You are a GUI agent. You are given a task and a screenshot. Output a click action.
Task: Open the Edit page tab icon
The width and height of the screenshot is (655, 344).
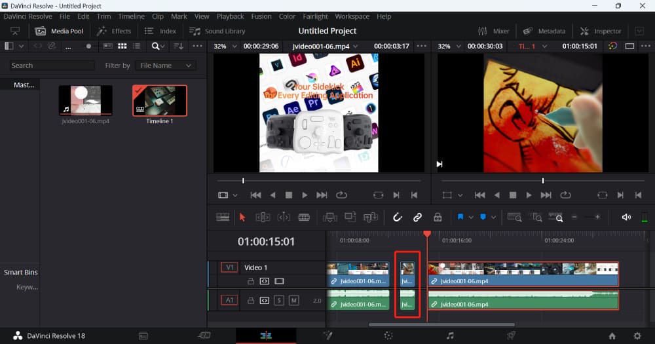[x=266, y=335]
